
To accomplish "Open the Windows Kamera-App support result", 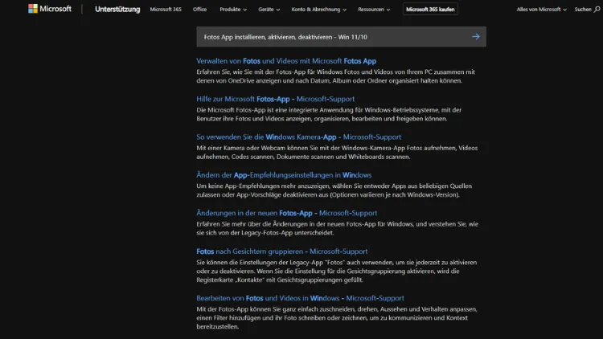I will pyautogui.click(x=299, y=137).
